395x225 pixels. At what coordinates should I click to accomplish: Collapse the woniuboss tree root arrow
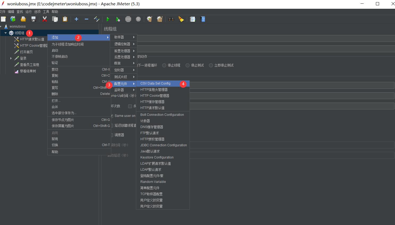[x=1, y=27]
